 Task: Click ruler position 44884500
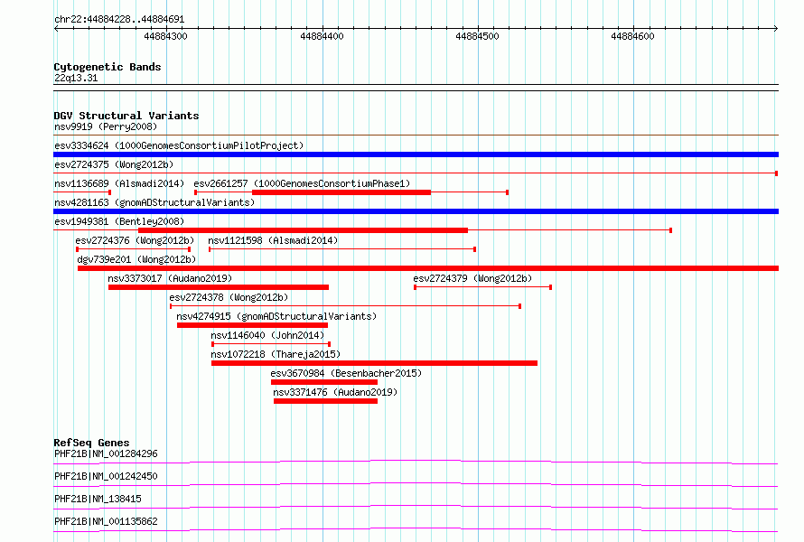pos(477,36)
